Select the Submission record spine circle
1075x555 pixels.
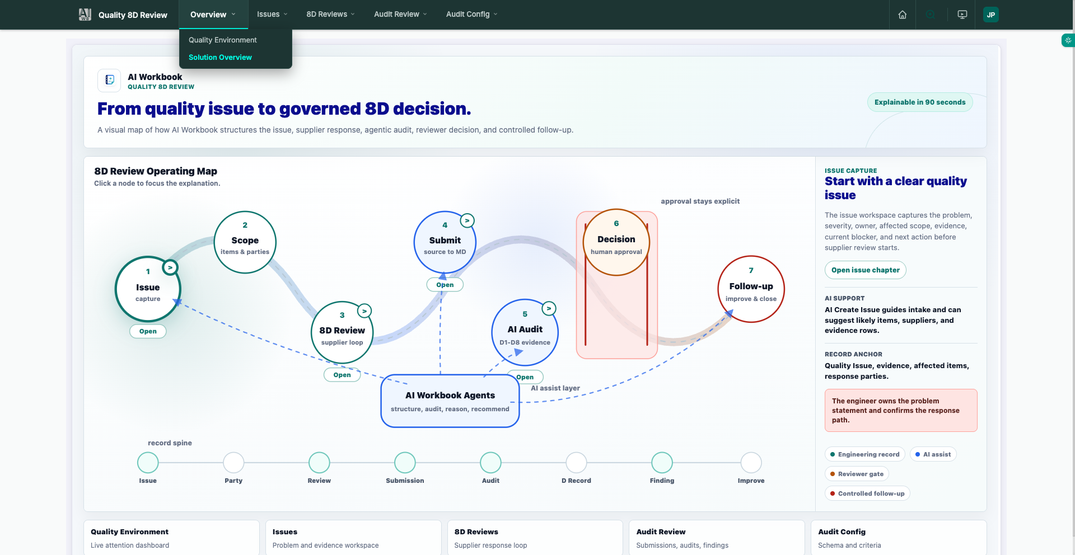(405, 463)
